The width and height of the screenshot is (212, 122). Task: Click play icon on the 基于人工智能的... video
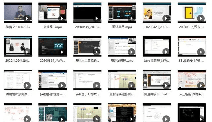tap(97, 52)
